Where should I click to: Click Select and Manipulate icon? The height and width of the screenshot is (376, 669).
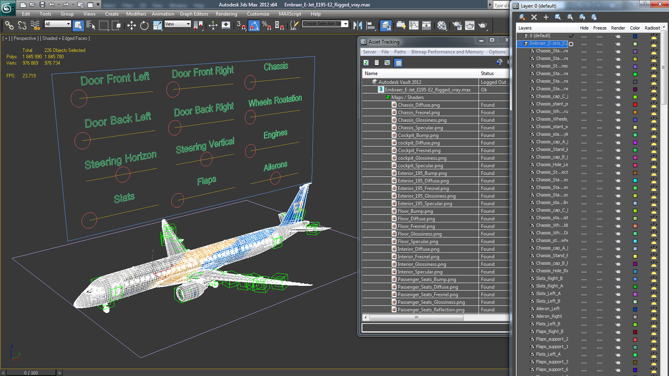pyautogui.click(x=213, y=25)
